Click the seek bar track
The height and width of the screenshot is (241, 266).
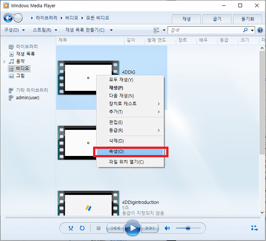[133, 218]
